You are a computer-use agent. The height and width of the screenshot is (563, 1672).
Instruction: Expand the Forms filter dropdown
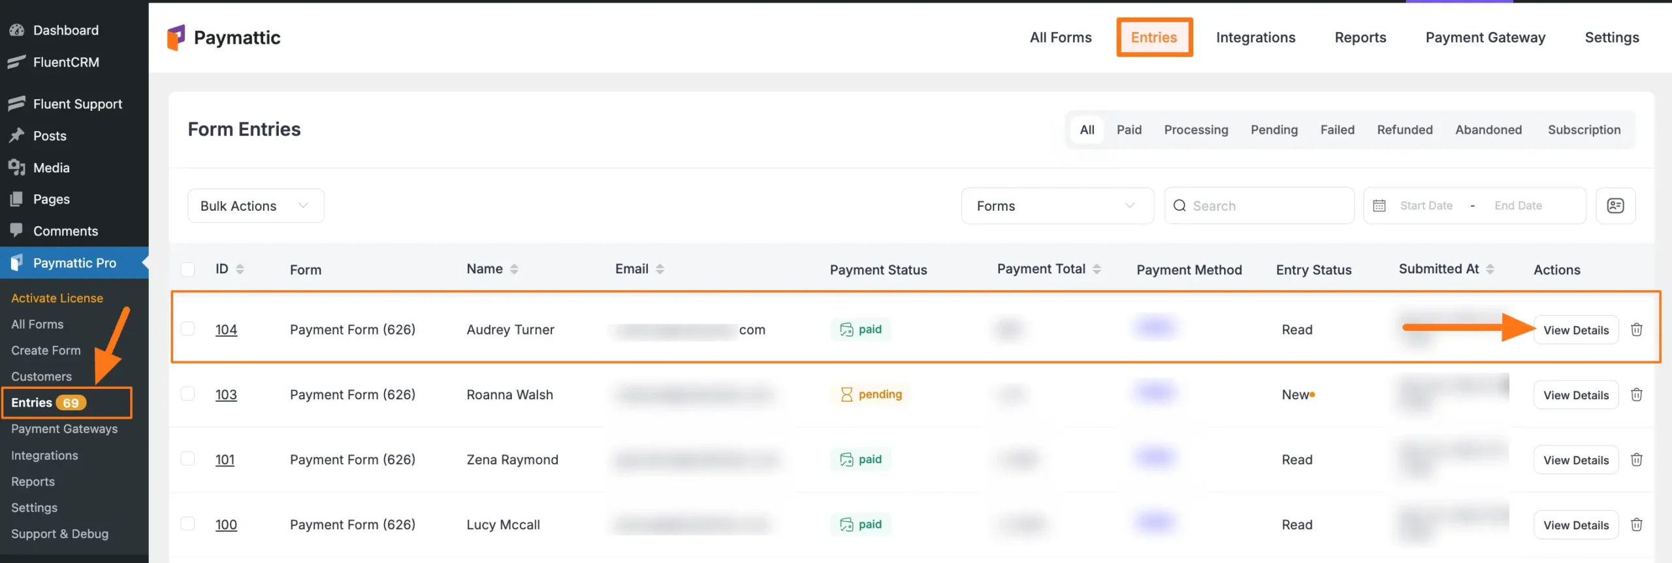[1057, 205]
